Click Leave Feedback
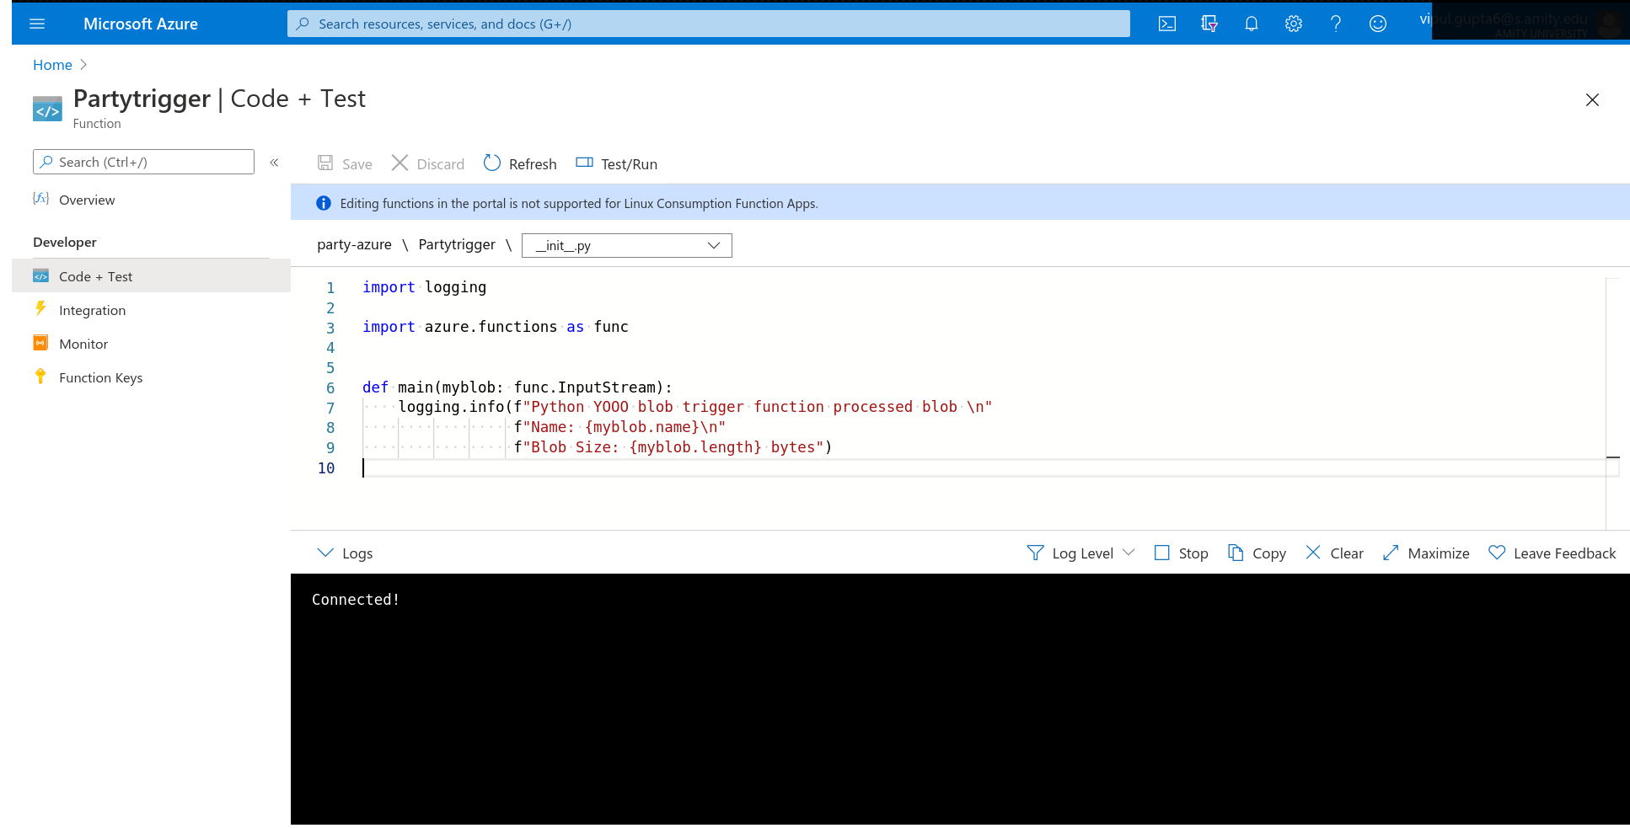The width and height of the screenshot is (1630, 828). coord(1552,553)
